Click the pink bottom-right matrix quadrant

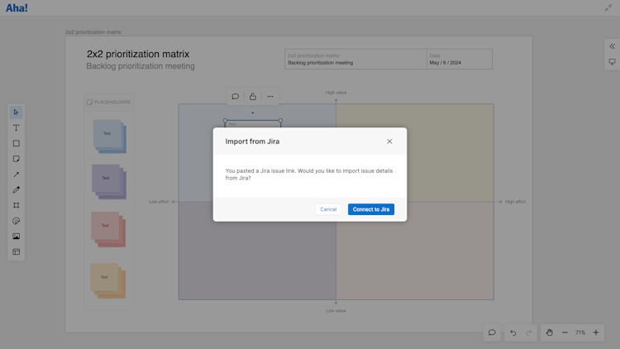415,251
